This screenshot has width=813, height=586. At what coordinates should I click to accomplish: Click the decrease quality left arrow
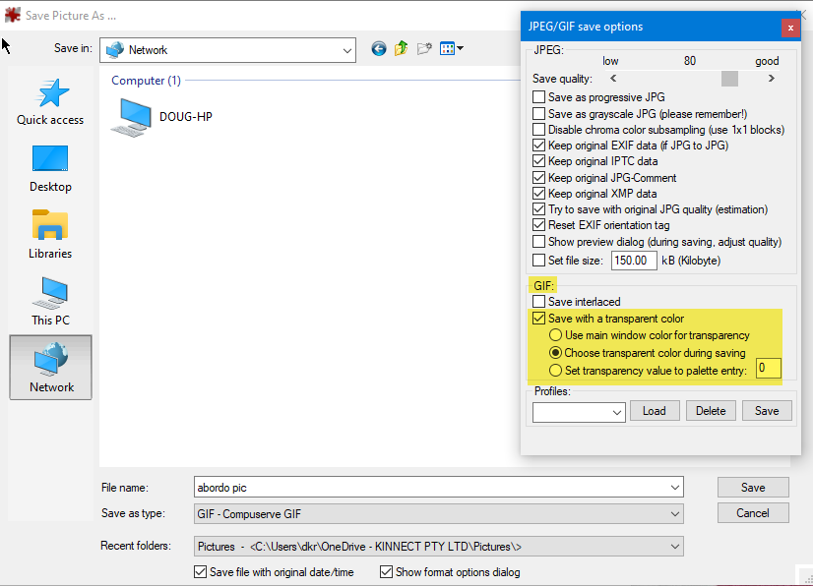pyautogui.click(x=613, y=79)
